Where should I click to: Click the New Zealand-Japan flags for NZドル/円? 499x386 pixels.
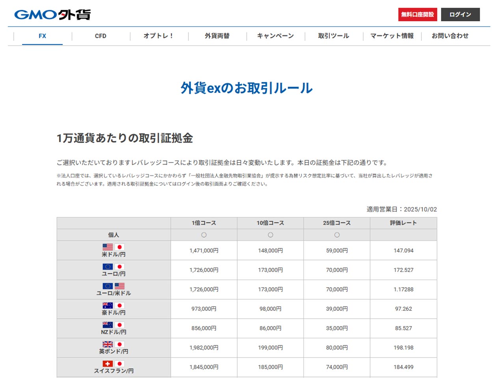pos(114,325)
